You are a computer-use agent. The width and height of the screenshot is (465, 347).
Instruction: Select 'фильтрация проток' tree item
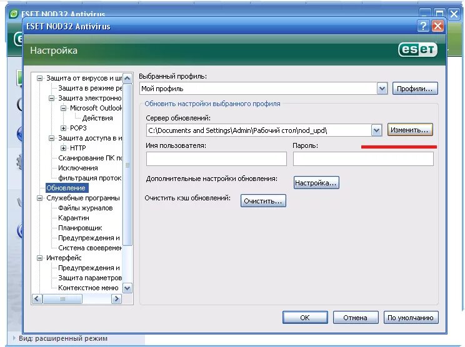click(x=89, y=178)
